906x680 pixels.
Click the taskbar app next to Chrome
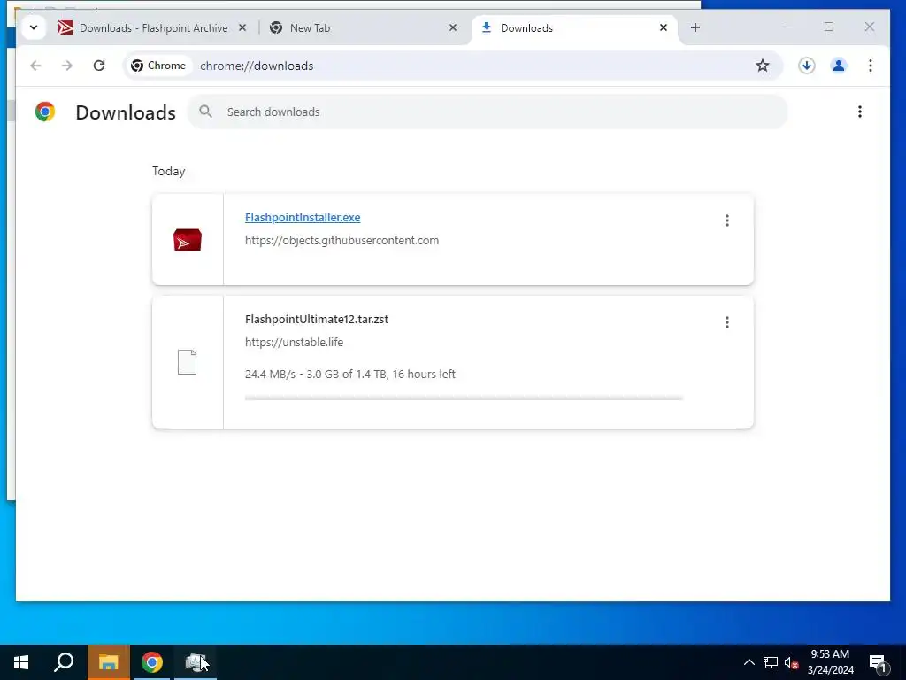pyautogui.click(x=196, y=662)
